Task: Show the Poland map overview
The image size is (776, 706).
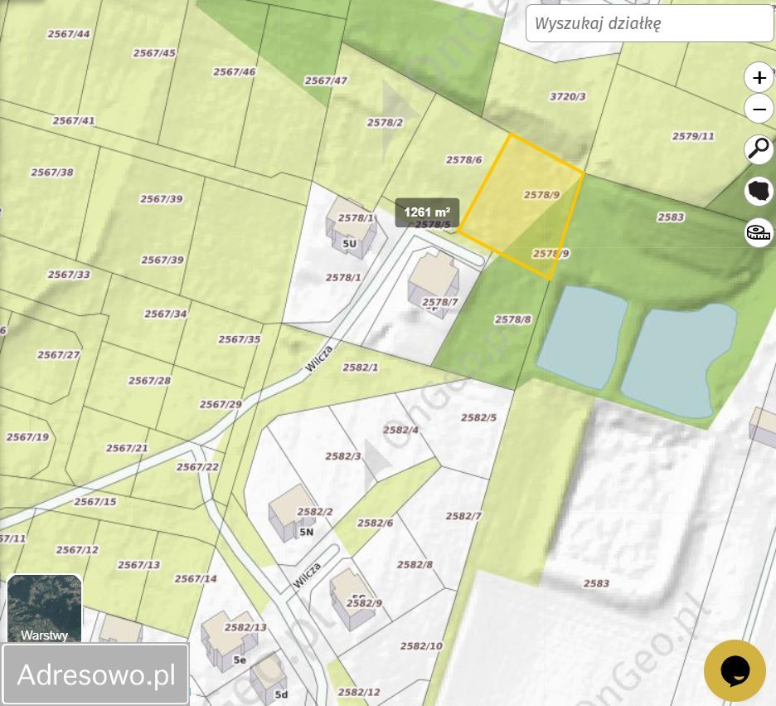Action: click(759, 191)
